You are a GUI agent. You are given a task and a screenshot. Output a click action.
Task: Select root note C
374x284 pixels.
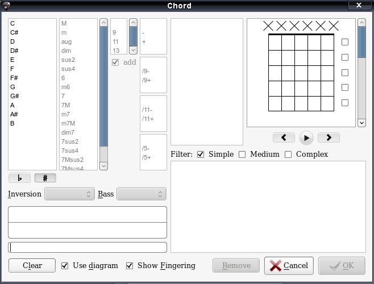coord(32,23)
